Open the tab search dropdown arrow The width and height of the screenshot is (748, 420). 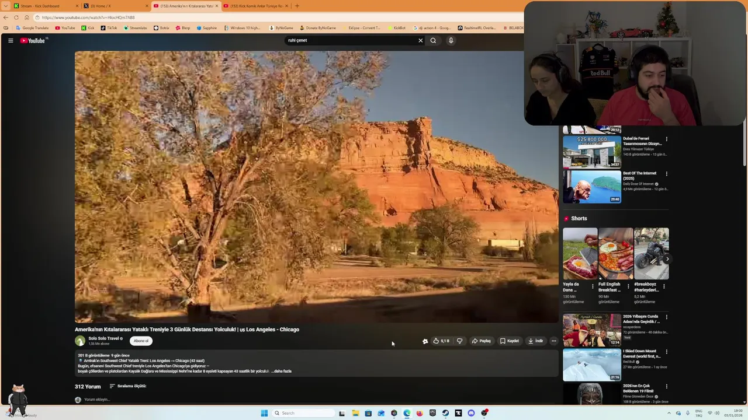(x=5, y=6)
